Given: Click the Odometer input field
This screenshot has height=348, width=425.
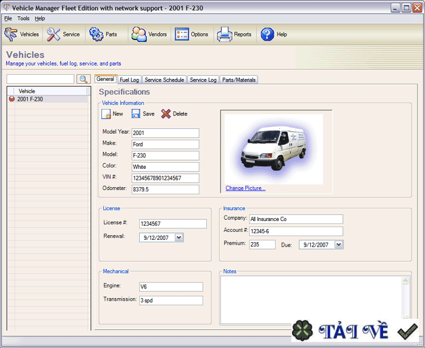Looking at the screenshot, I should (165, 189).
